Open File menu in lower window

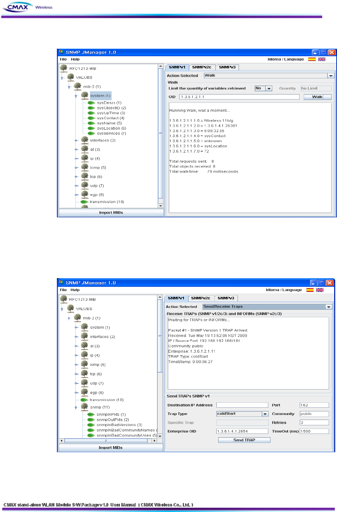(63, 290)
